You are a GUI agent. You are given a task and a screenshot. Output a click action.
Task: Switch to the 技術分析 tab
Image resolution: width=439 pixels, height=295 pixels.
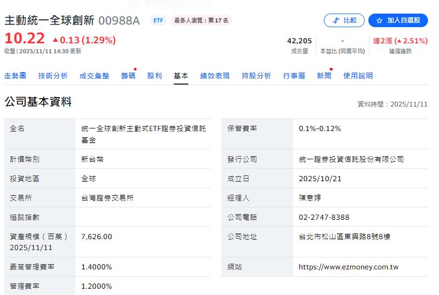coord(53,76)
